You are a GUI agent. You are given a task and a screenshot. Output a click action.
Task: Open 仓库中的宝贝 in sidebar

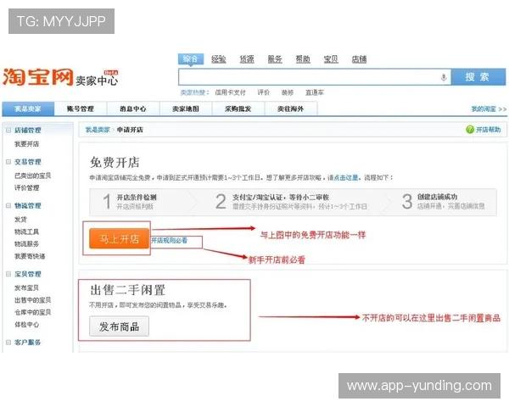click(x=32, y=312)
